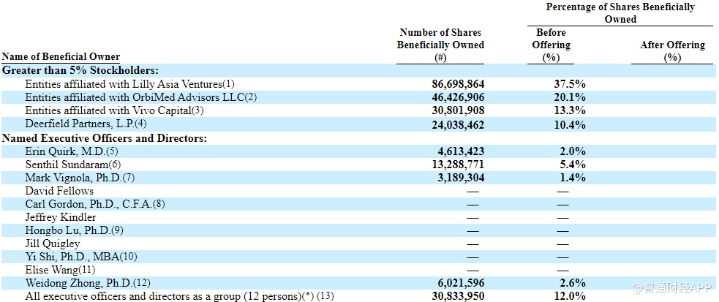719x302 pixels.
Task: Click the 2.0% percentage value
Action: [572, 151]
